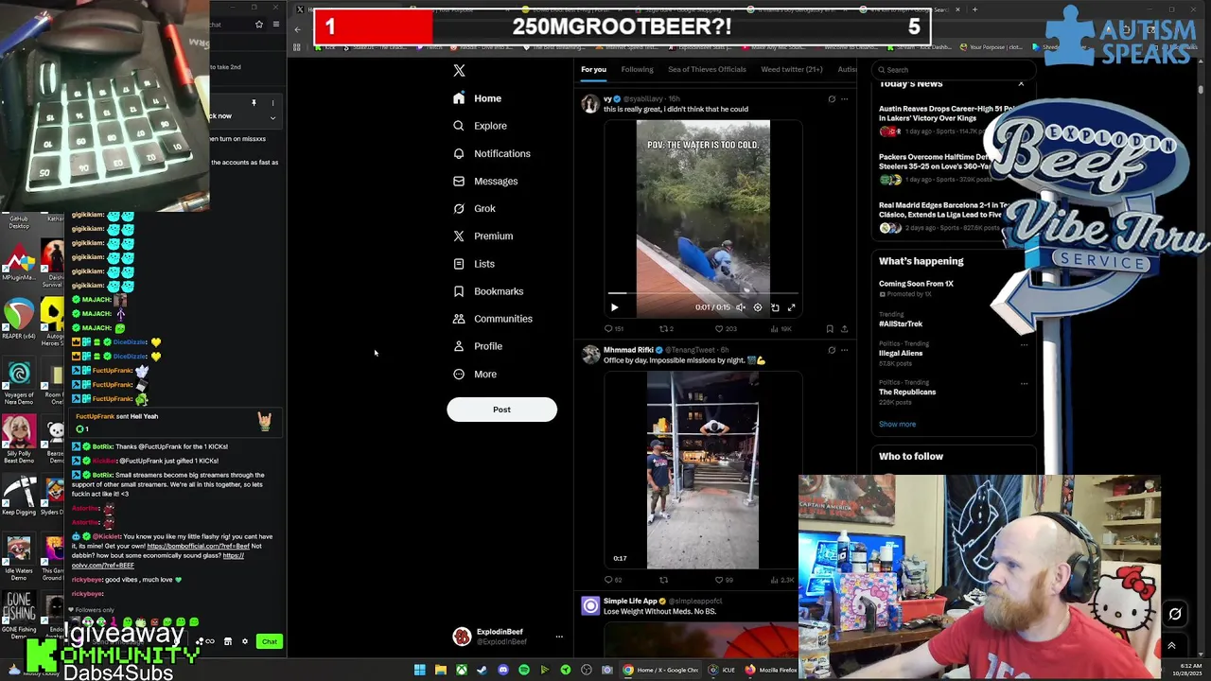Mute or unmute the kayak video
Screen dimensions: 1211x681
coord(741,307)
